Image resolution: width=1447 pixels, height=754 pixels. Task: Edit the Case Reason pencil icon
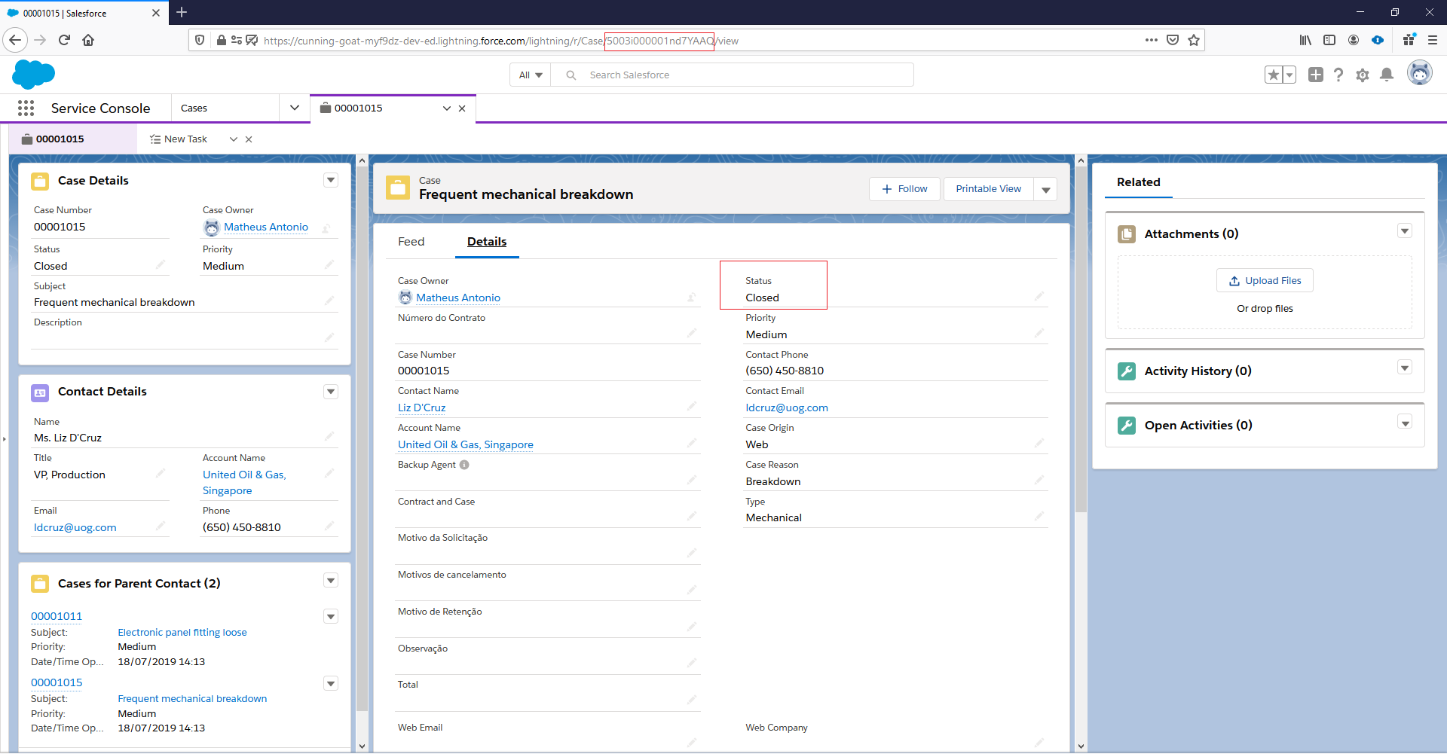pos(1039,480)
